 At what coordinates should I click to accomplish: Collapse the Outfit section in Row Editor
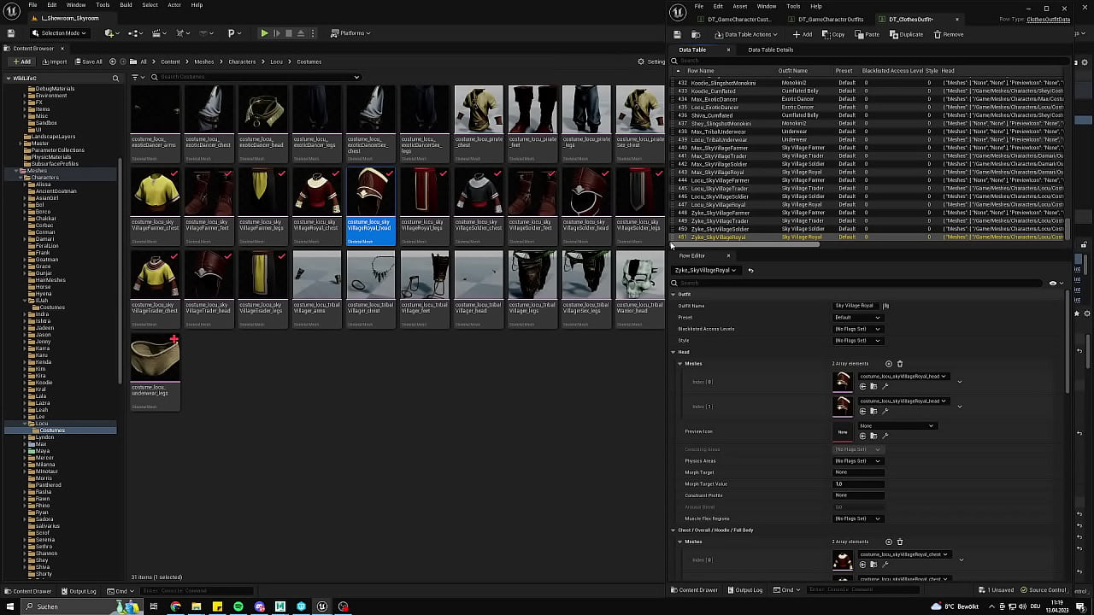[x=673, y=295]
